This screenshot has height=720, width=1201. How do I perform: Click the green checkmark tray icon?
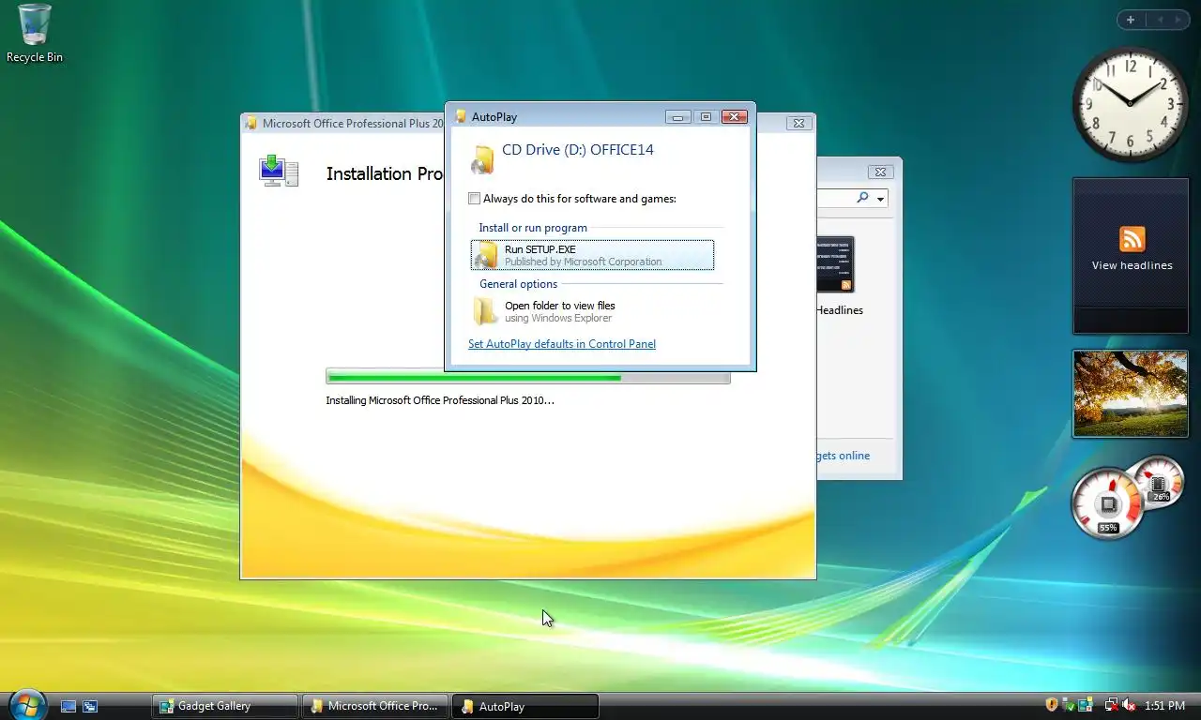tap(1070, 705)
